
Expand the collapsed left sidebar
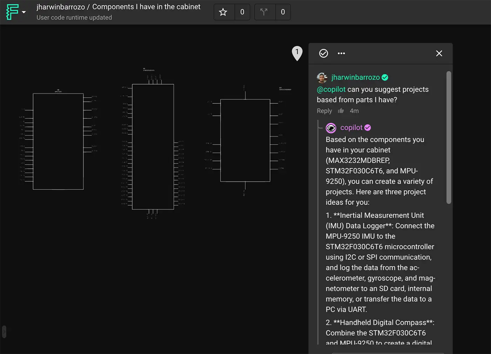(x=4, y=331)
